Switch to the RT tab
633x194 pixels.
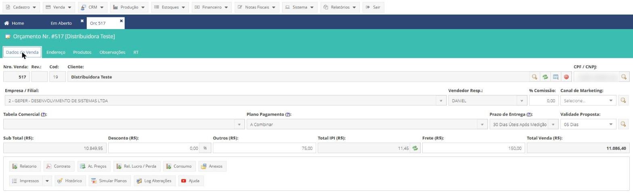pyautogui.click(x=136, y=52)
